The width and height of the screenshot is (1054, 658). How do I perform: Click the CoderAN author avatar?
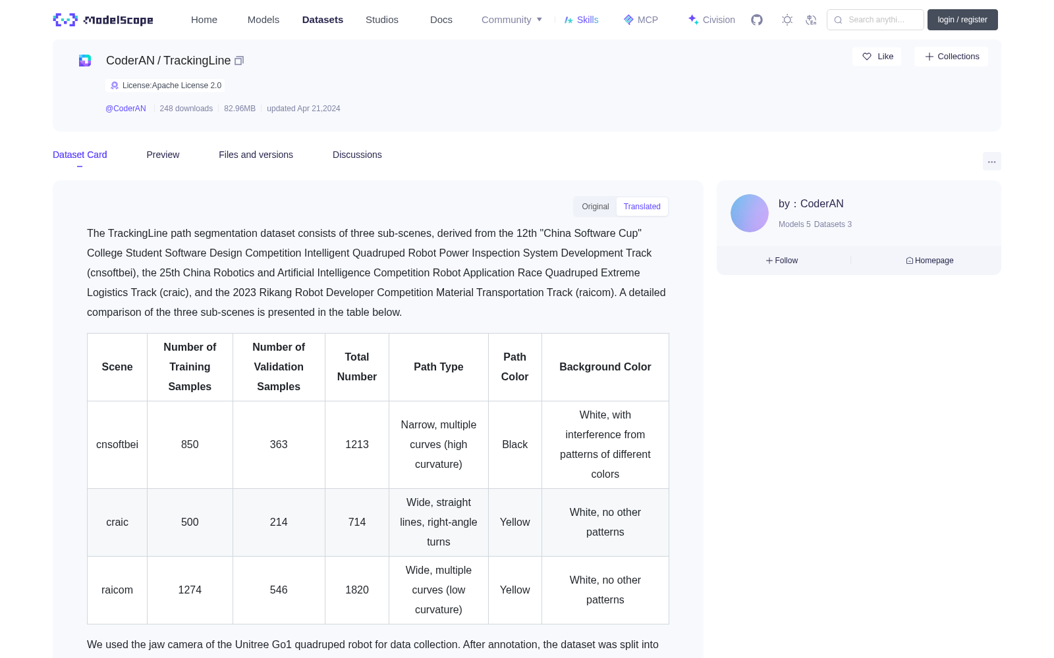(750, 213)
